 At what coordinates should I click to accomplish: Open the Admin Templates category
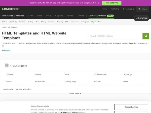(100, 75)
